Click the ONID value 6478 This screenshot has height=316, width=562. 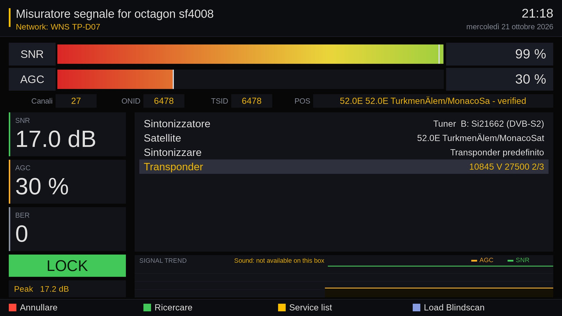click(x=164, y=101)
